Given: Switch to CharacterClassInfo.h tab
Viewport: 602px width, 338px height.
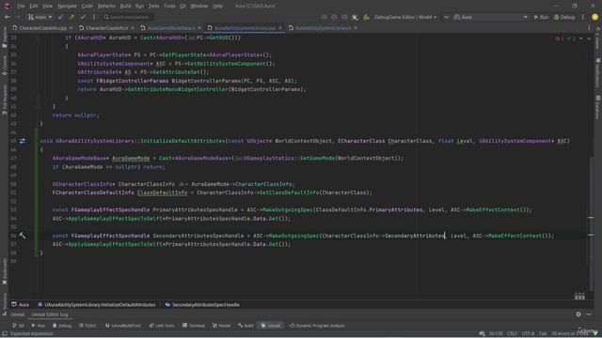Looking at the screenshot, I should pyautogui.click(x=106, y=28).
